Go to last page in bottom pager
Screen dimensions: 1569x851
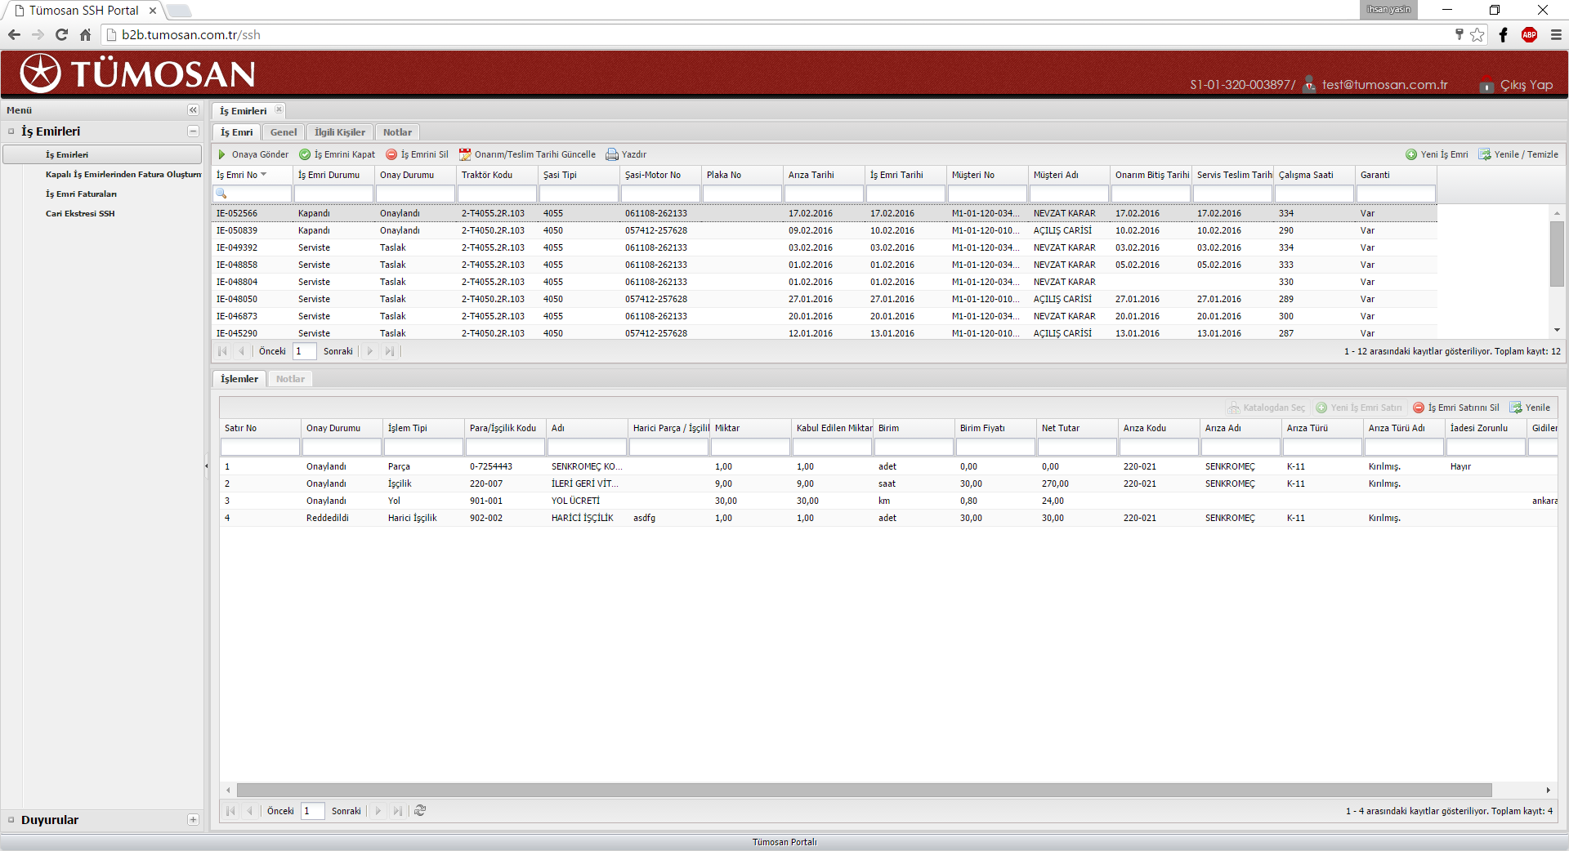pos(398,811)
